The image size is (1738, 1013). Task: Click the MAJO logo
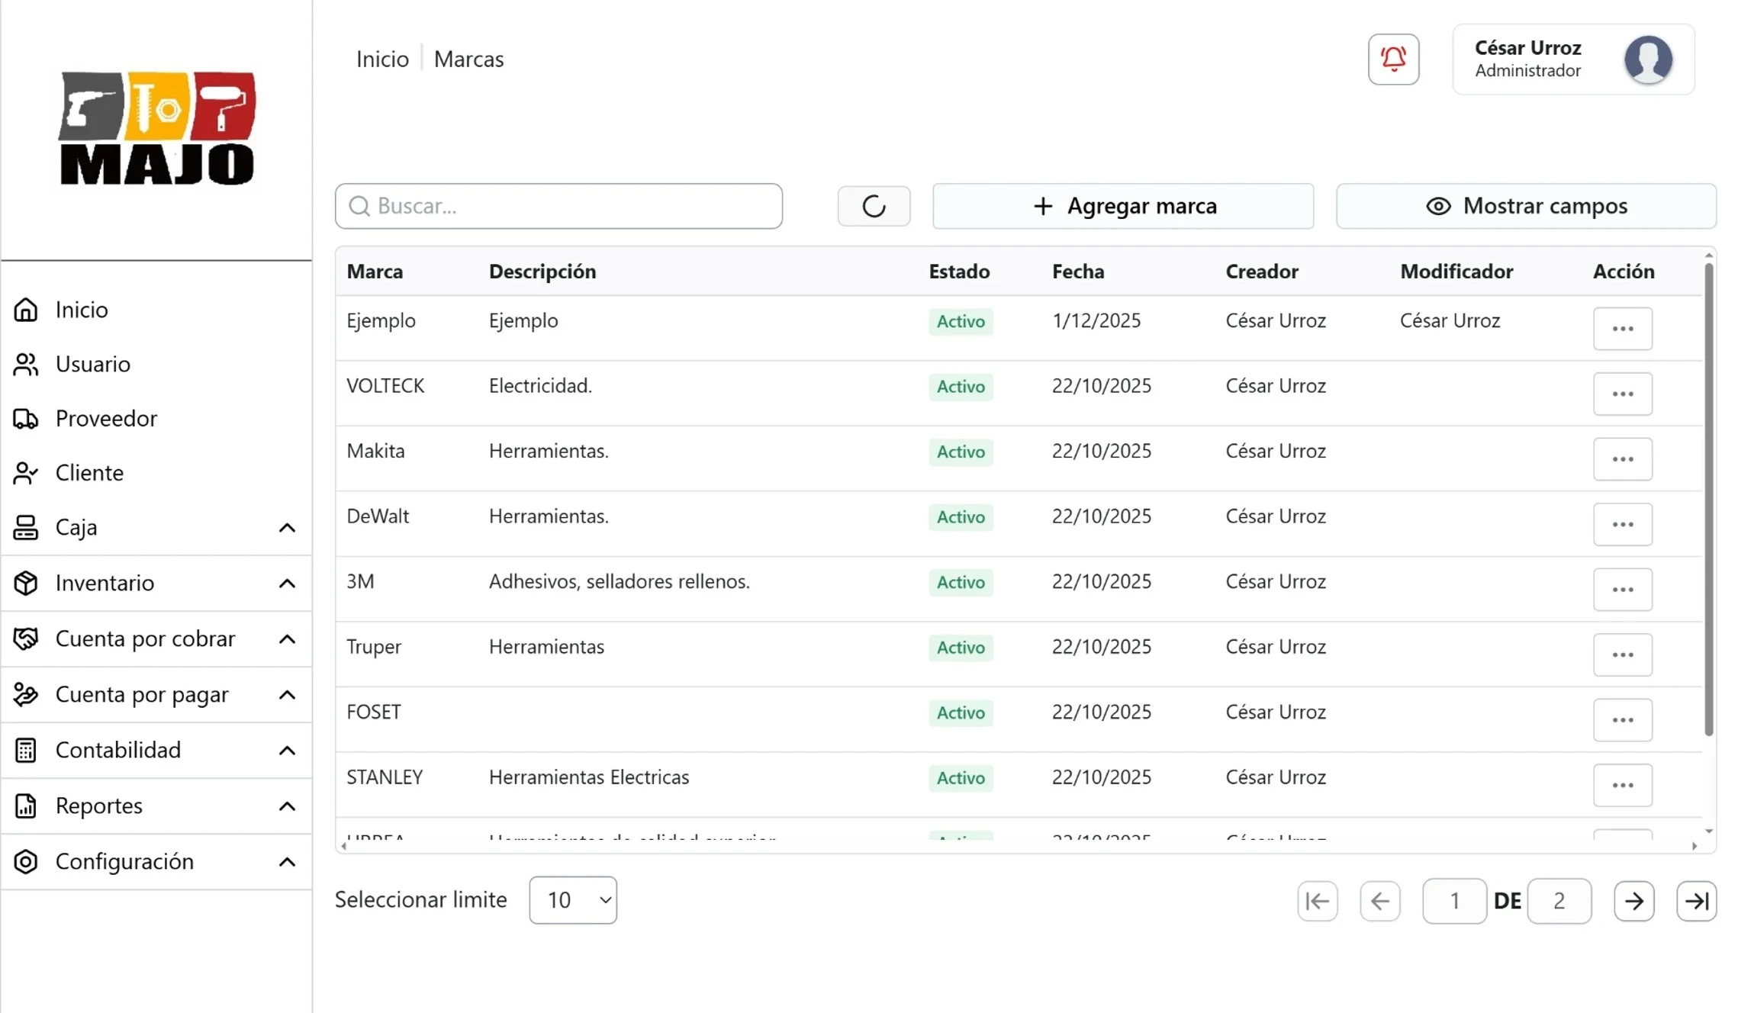click(x=157, y=128)
